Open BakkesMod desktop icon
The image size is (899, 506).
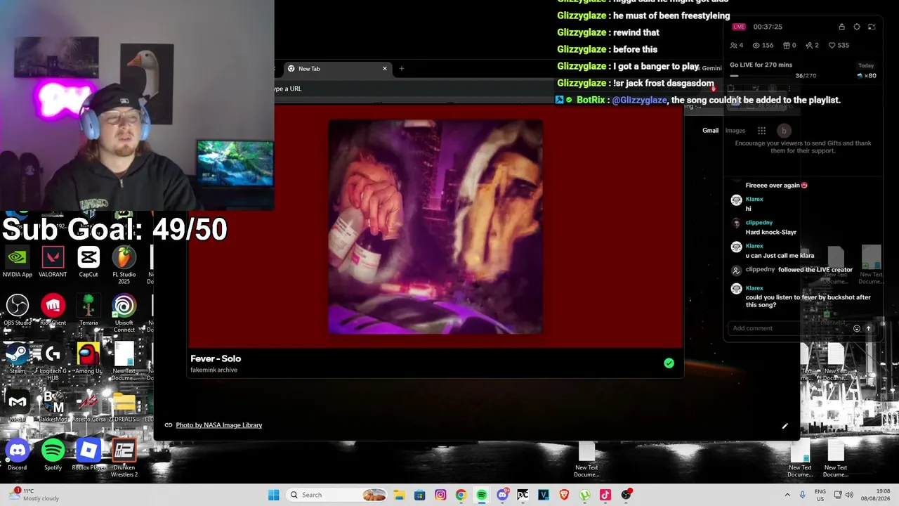pos(53,406)
